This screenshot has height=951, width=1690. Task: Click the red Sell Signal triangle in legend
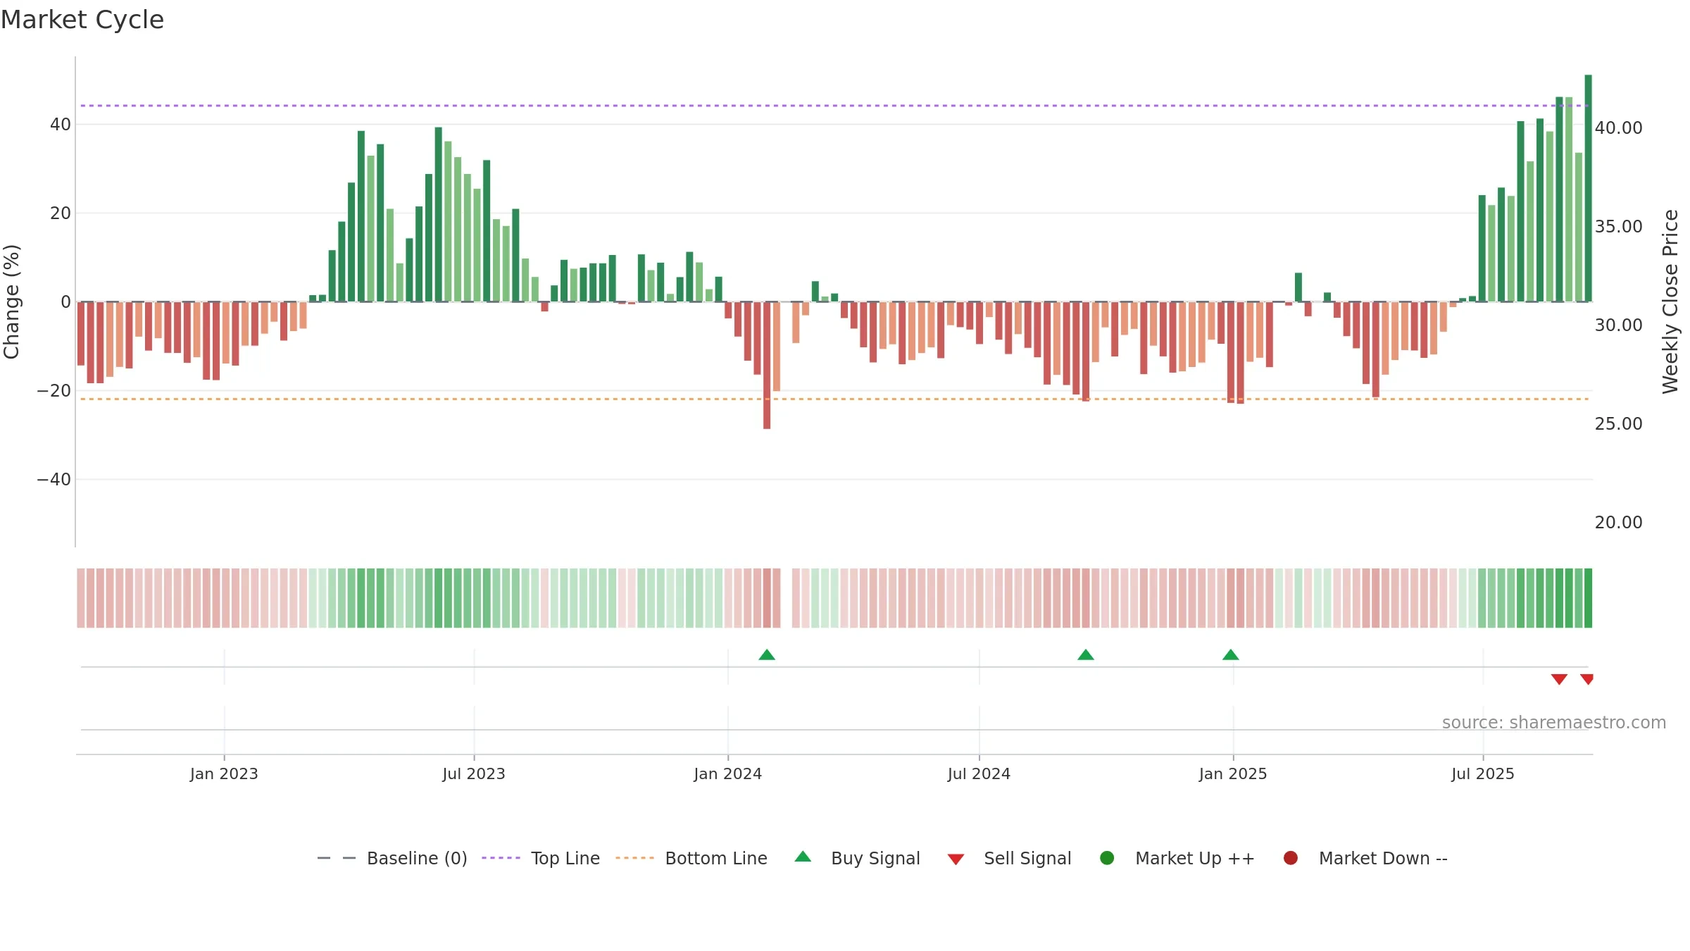[956, 859]
